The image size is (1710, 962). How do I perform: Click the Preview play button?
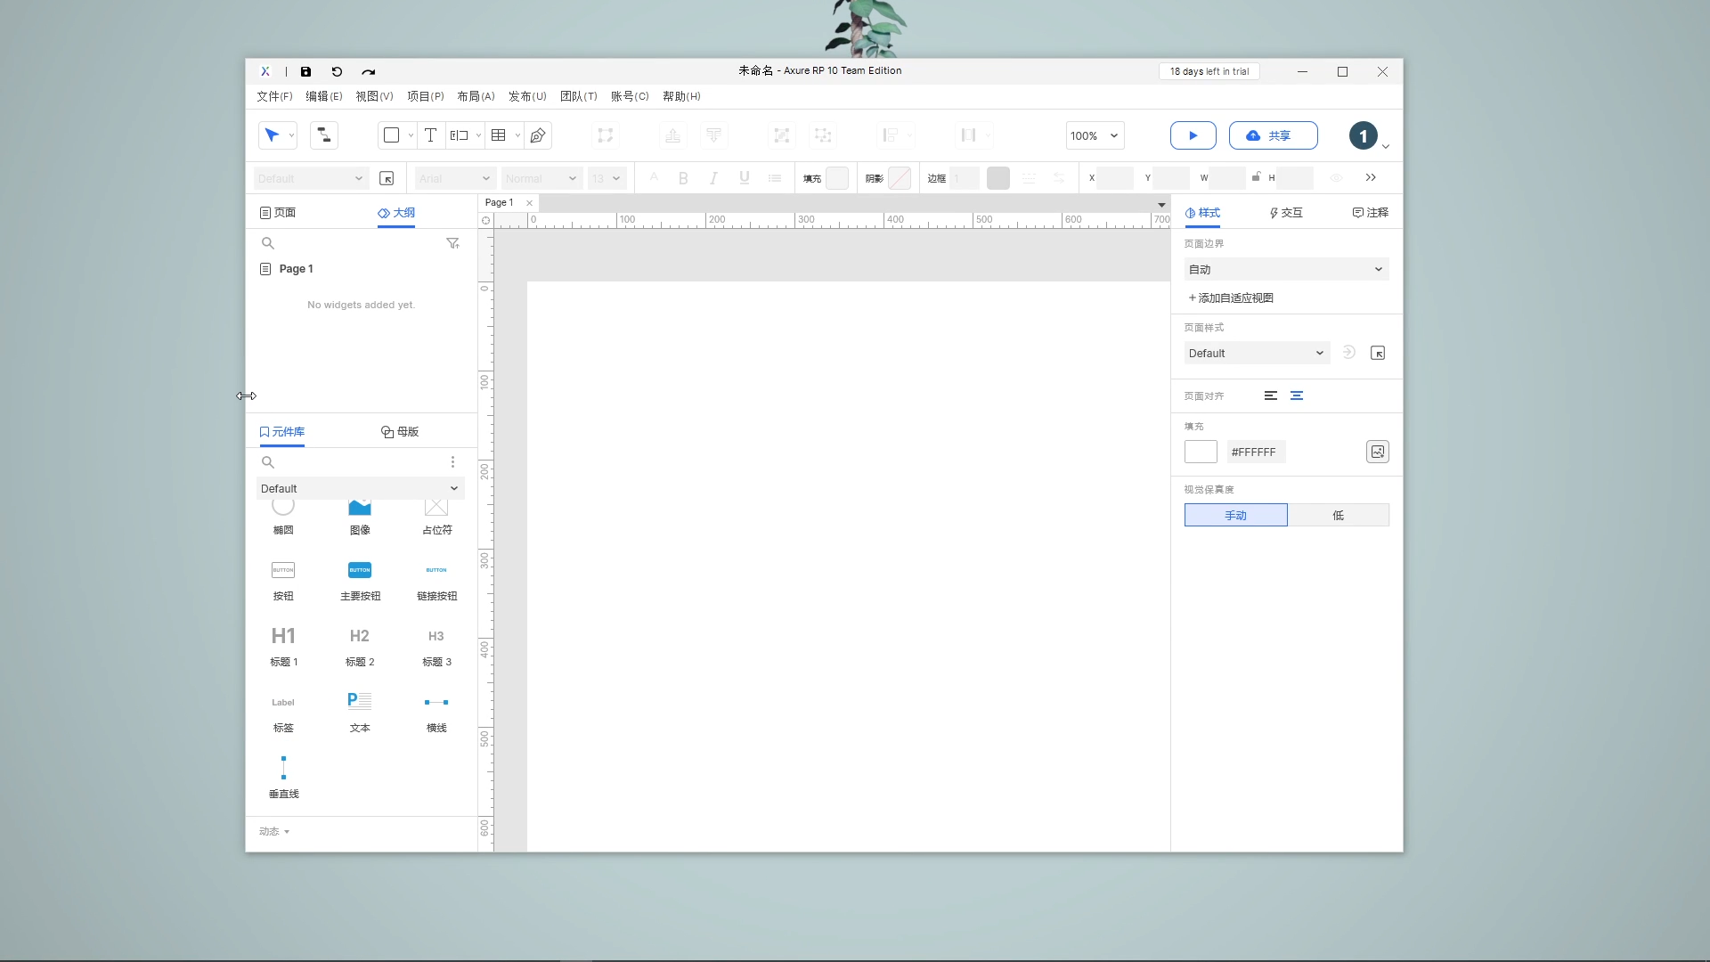1193,135
